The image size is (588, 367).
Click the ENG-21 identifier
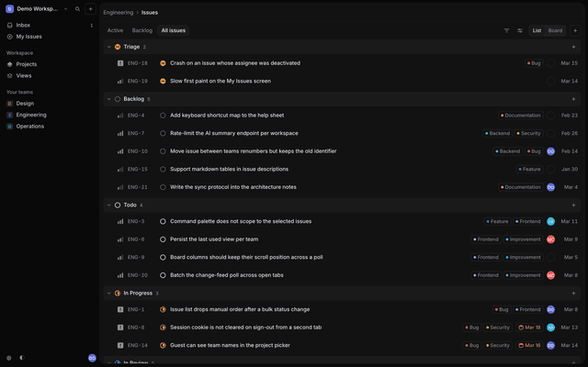[137, 187]
